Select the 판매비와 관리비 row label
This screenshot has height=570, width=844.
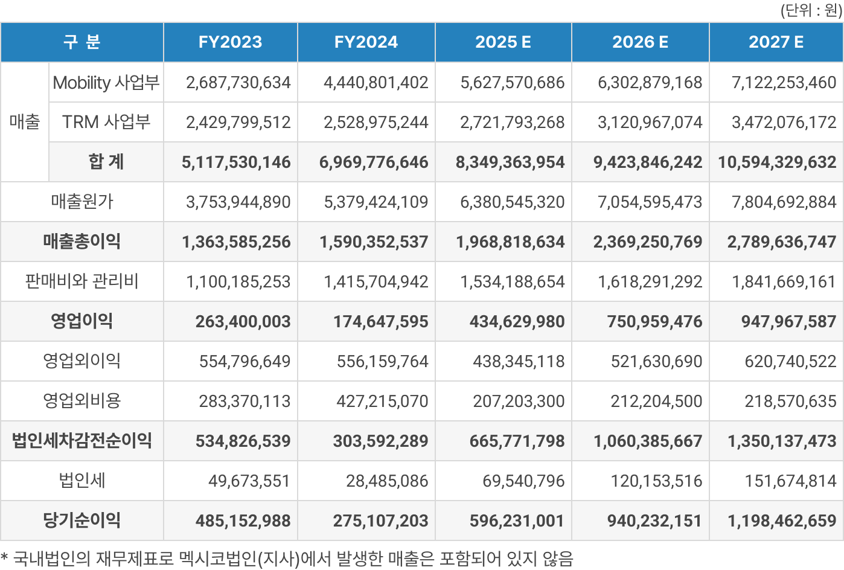tap(82, 281)
